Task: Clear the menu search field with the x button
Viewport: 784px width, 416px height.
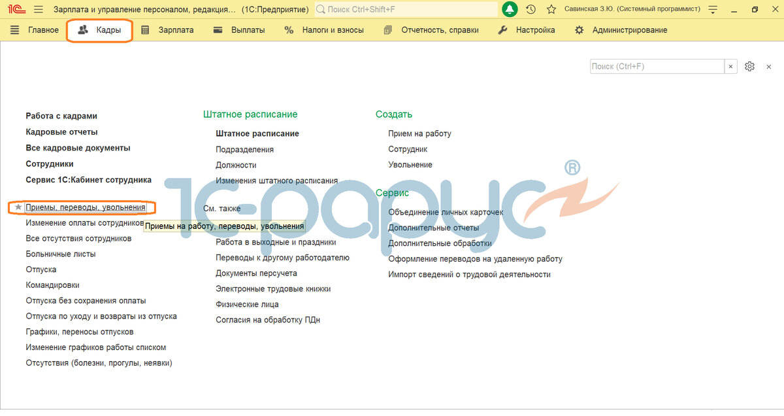Action: pyautogui.click(x=731, y=66)
